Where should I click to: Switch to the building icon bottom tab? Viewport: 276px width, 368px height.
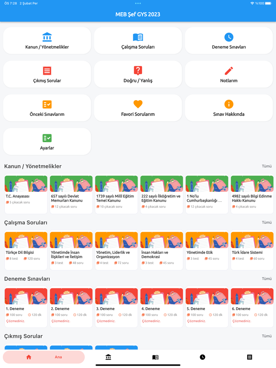108,357
